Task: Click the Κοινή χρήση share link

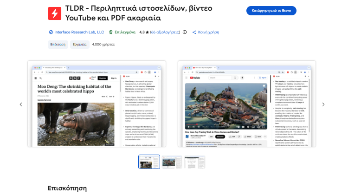Action: pyautogui.click(x=208, y=32)
